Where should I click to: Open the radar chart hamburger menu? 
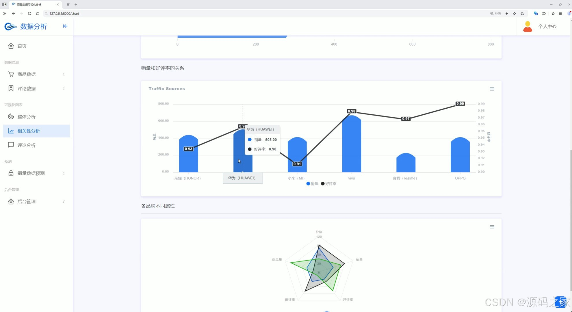492,227
